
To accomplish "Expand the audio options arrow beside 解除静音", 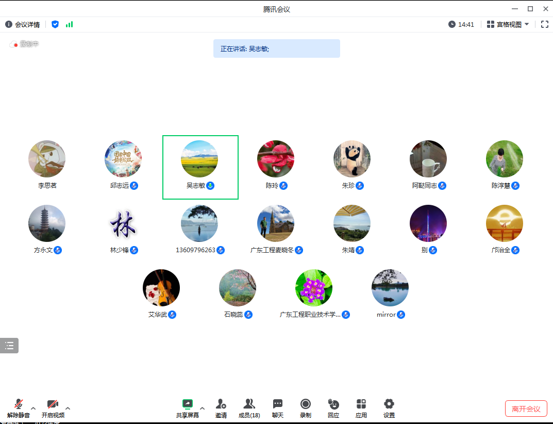I will 33,408.
